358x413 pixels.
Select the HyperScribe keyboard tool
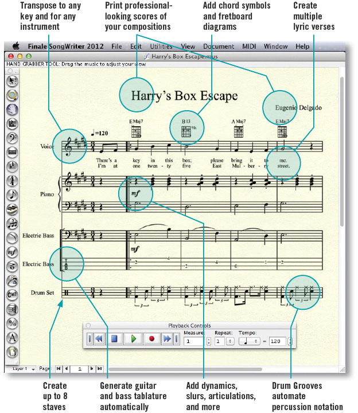pos(12,209)
